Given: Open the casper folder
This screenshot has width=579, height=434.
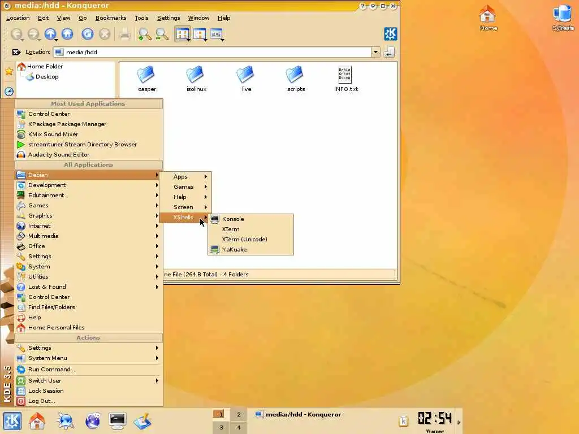Looking at the screenshot, I should [x=147, y=79].
